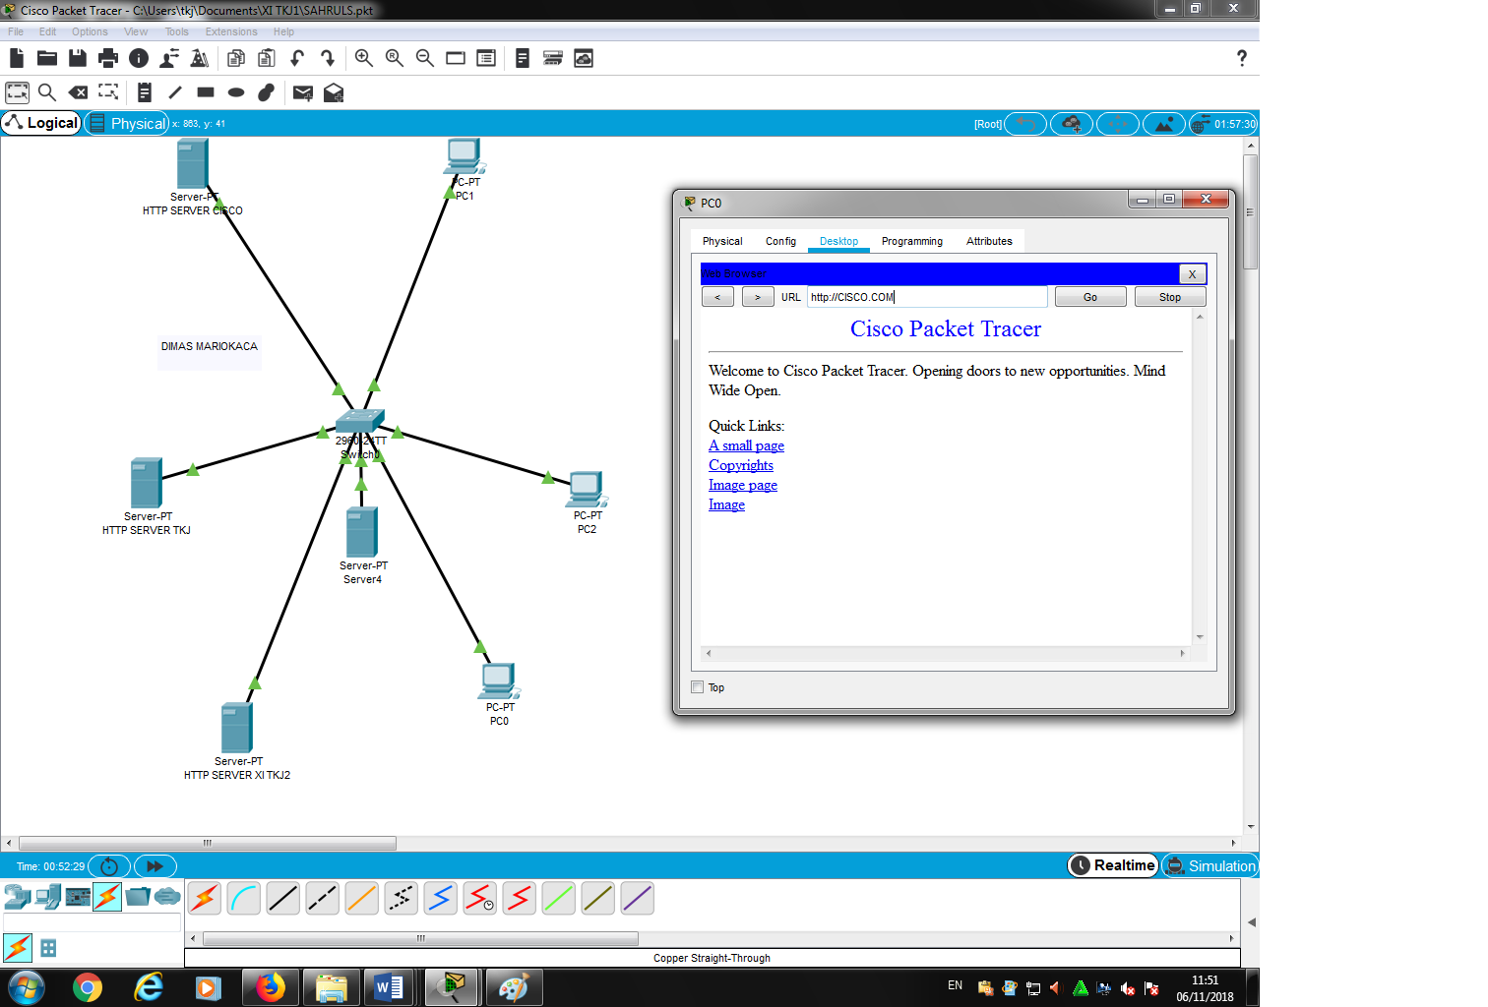Open the Extensions menu
Screen dimensions: 1488x1007
coord(231,31)
